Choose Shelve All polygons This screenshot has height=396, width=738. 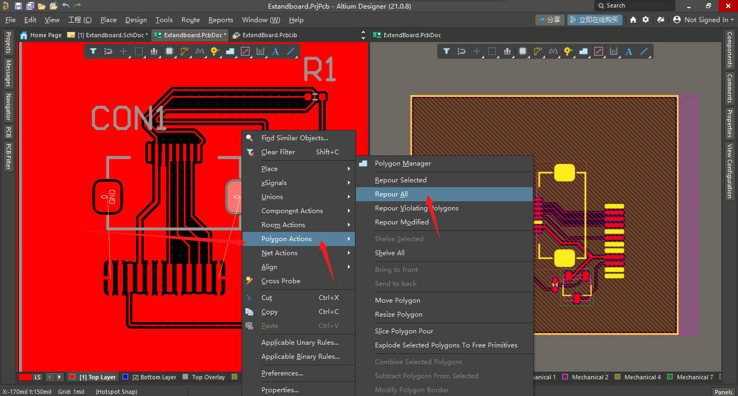pyautogui.click(x=444, y=252)
